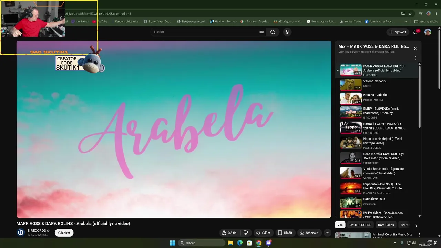Open Fortnite Asset Pack bookmark

(379, 21)
